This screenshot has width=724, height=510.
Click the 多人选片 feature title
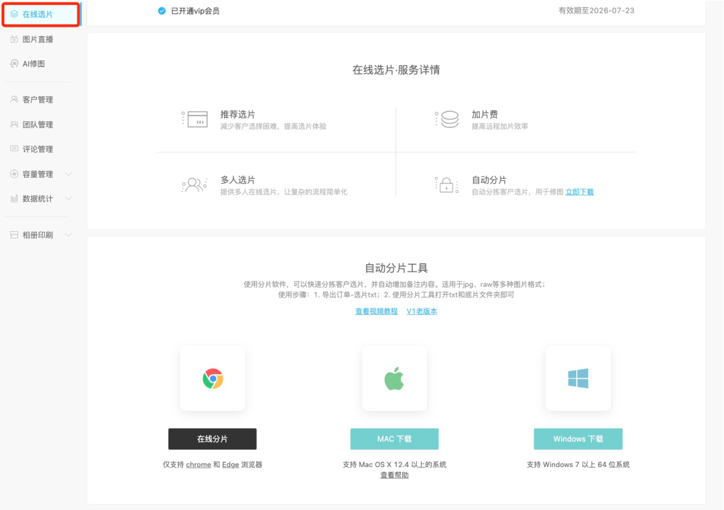(x=238, y=180)
